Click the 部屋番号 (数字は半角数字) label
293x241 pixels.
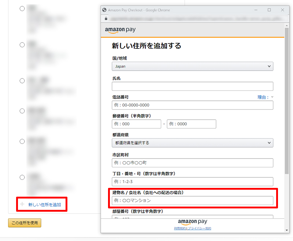click(x=138, y=211)
